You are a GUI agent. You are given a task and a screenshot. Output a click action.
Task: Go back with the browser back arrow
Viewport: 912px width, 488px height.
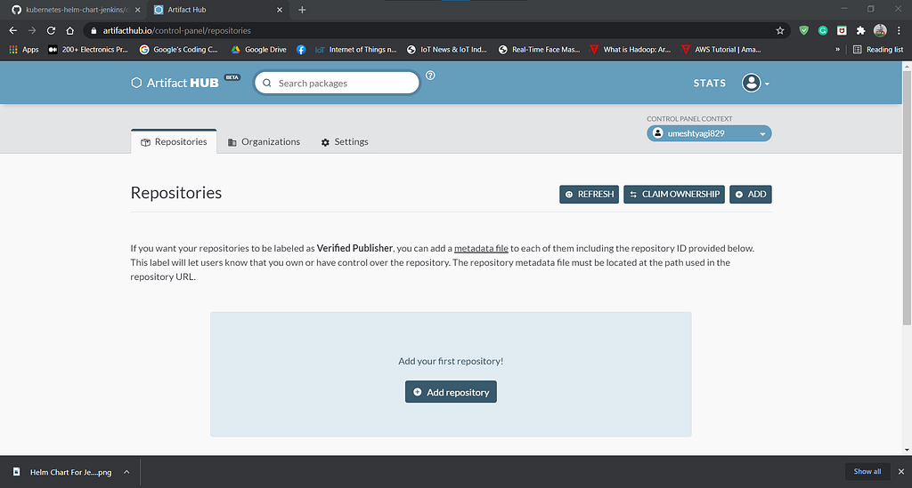pyautogui.click(x=12, y=31)
